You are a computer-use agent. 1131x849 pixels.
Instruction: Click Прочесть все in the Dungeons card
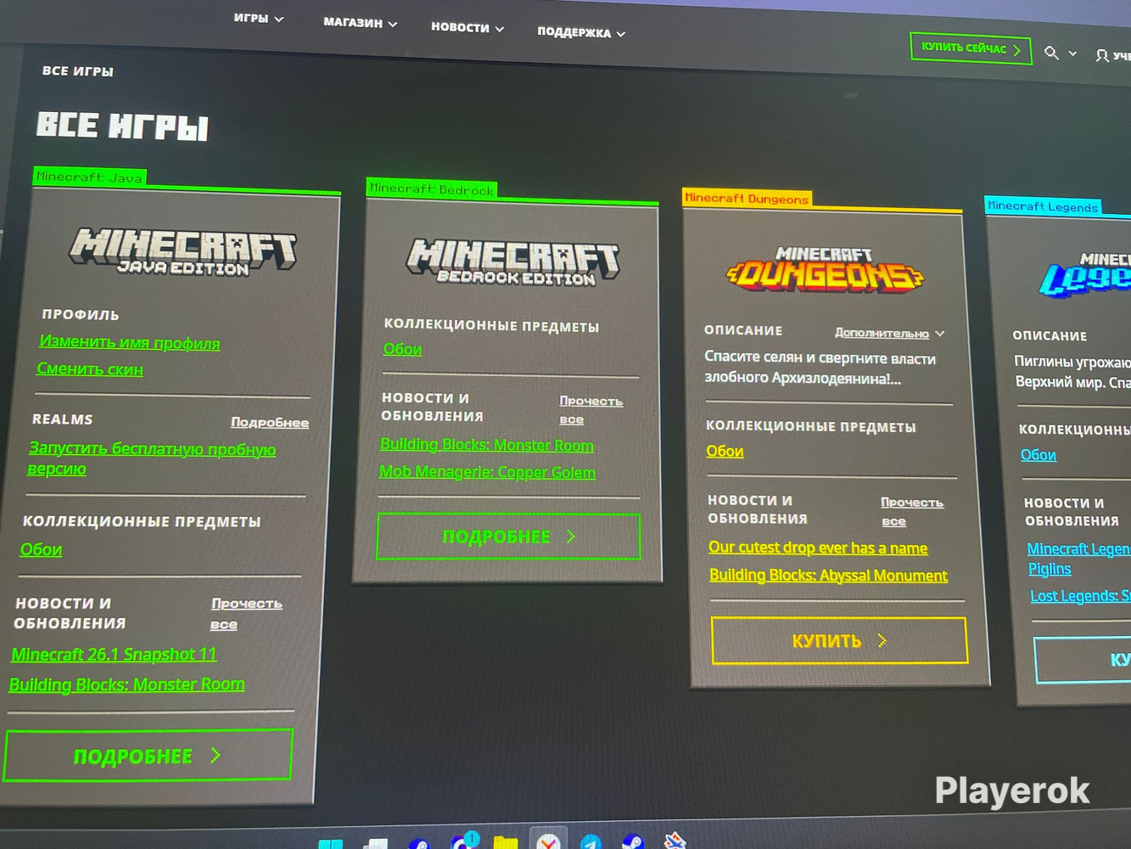point(912,511)
